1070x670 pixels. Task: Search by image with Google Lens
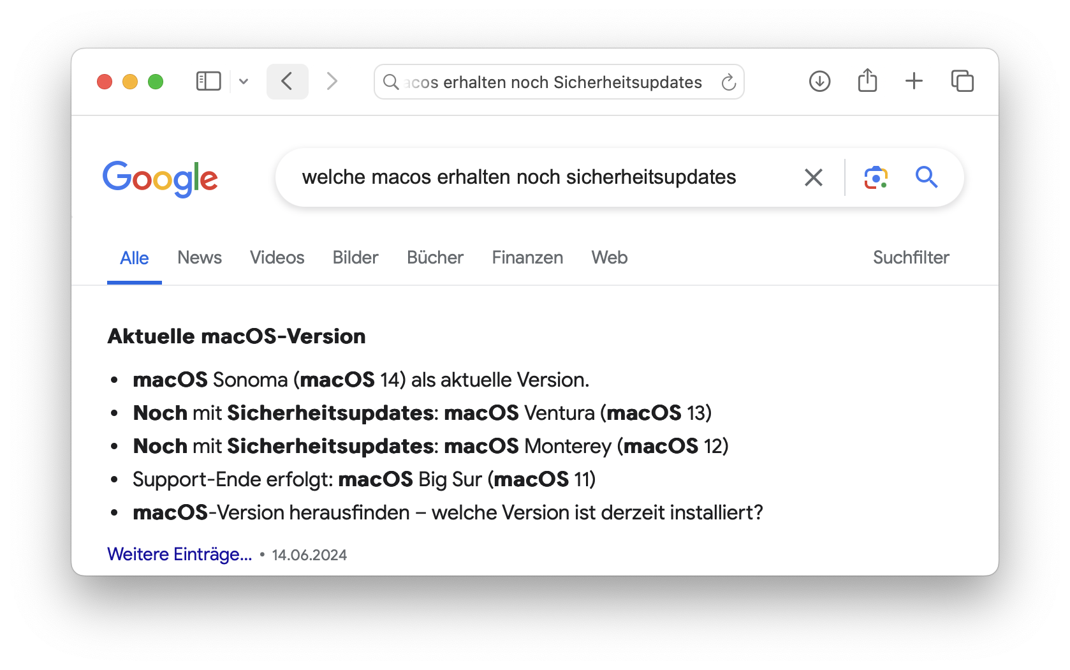pos(876,177)
